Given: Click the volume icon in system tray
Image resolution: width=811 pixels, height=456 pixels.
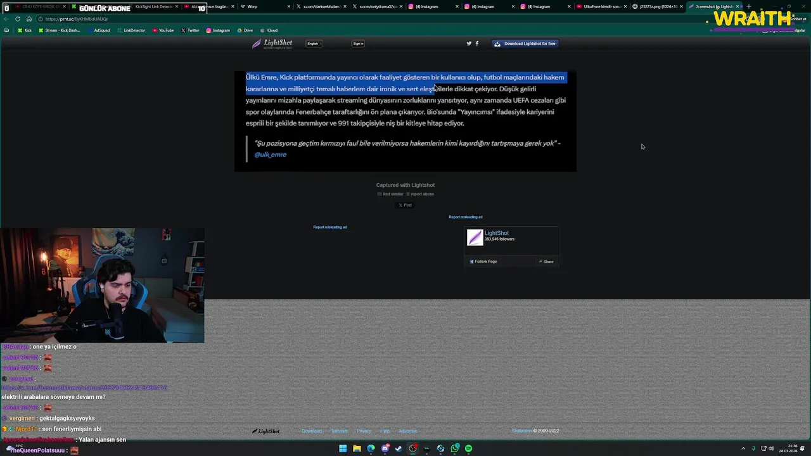Looking at the screenshot, I should click(771, 448).
